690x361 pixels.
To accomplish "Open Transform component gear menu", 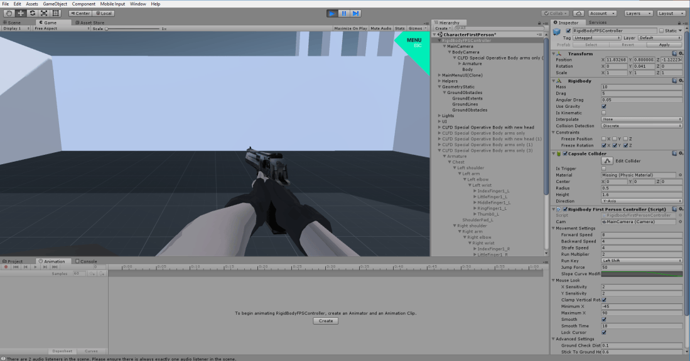I will (x=681, y=53).
